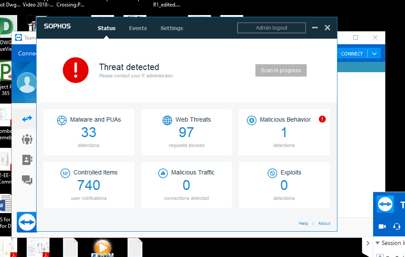
Task: Click the Scan in progress button
Action: 281,70
